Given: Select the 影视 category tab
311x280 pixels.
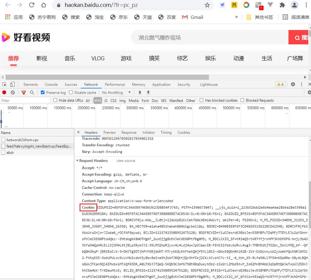Looking at the screenshot, I should tap(42, 58).
